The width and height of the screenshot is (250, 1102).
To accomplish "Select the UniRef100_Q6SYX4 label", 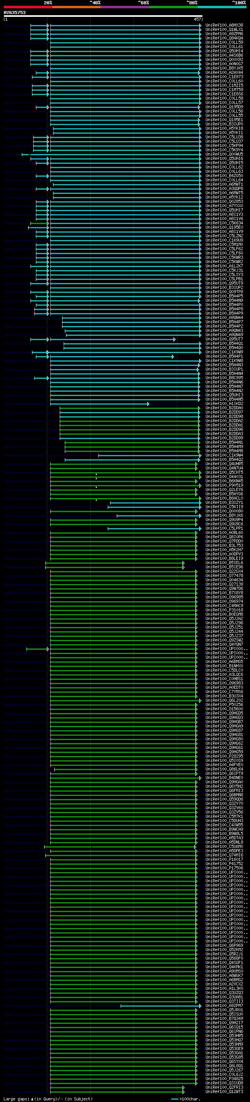I will 224,1061.
